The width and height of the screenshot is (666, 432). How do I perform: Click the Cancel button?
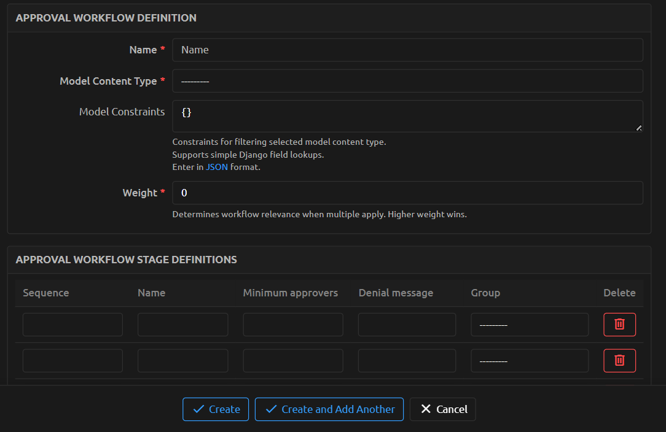(442, 409)
